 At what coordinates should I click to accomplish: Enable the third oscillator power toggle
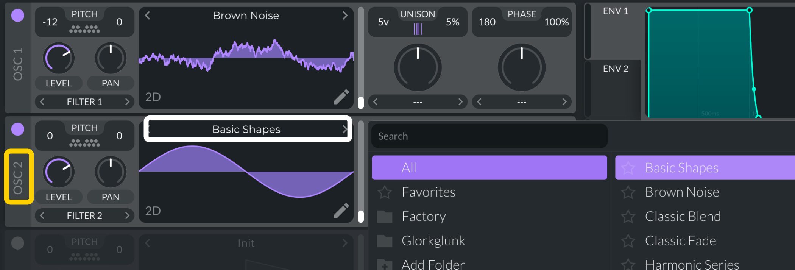(x=18, y=243)
